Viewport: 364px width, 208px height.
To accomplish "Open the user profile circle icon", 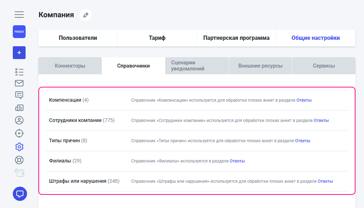I will pos(19,120).
